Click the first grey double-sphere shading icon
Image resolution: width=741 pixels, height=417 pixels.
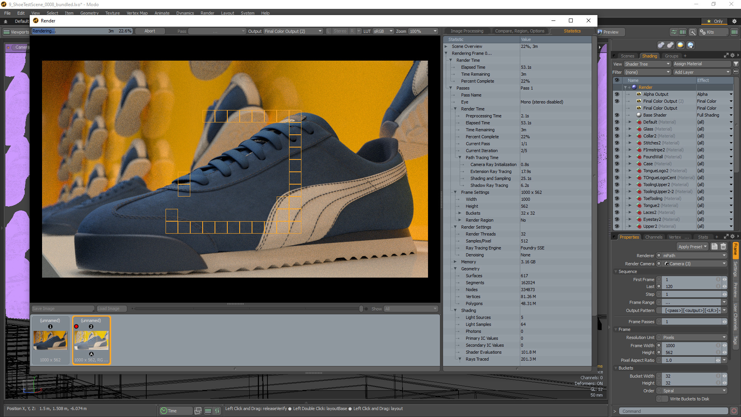(x=661, y=45)
